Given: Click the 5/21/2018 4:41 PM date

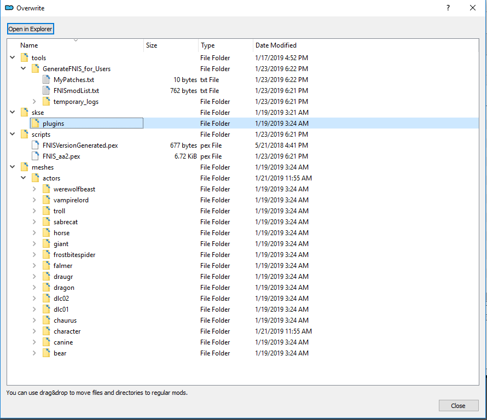Looking at the screenshot, I should [x=282, y=145].
